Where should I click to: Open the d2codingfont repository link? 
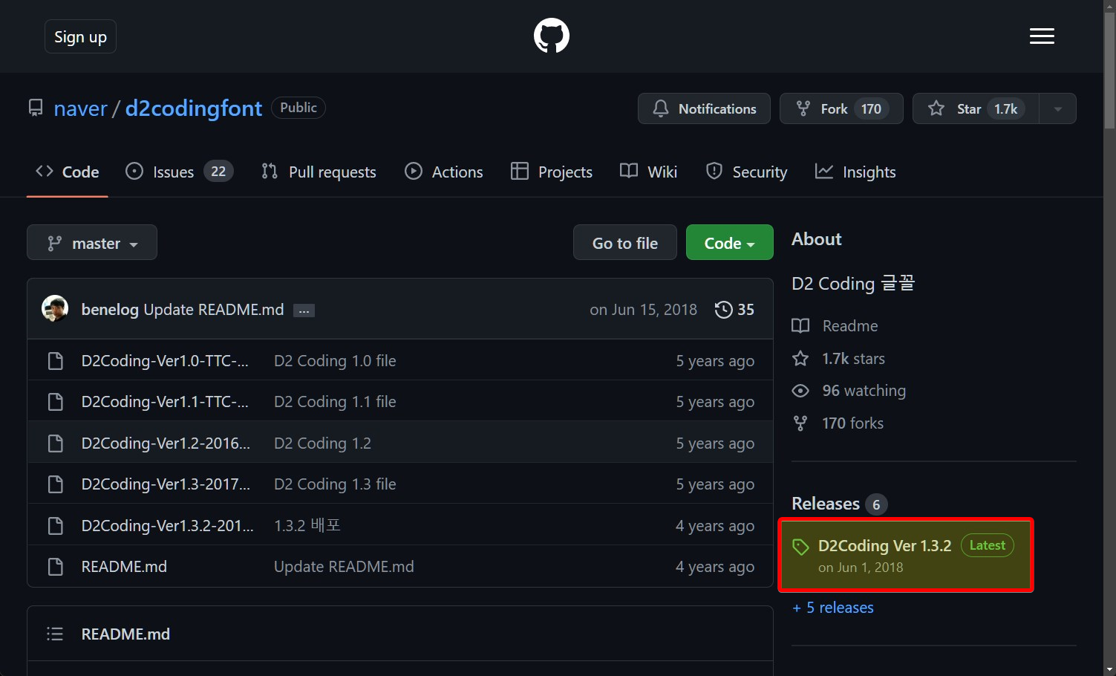(194, 108)
